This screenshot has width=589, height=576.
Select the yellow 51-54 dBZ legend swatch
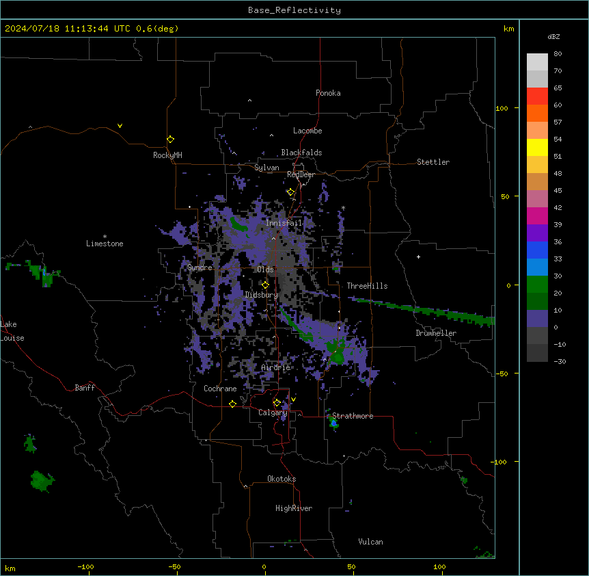pos(537,147)
